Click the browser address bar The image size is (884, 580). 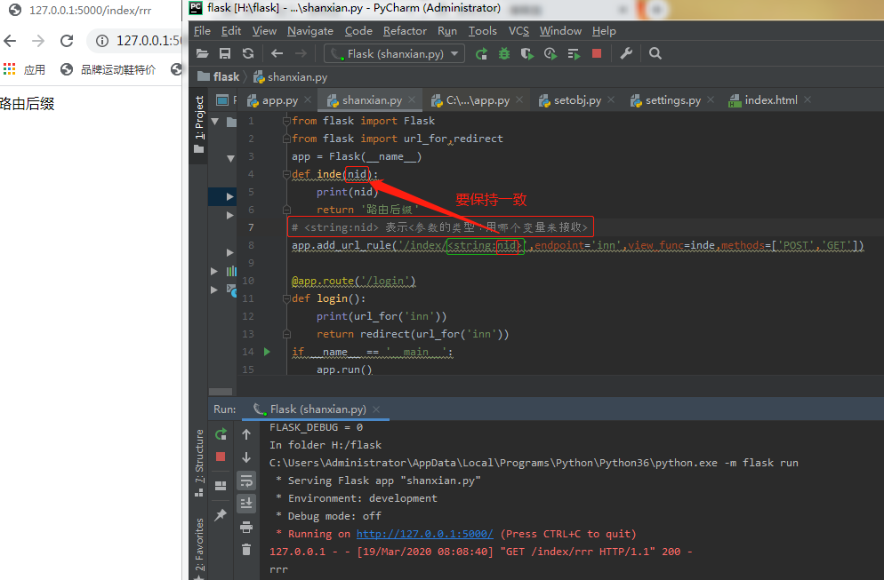click(x=135, y=41)
